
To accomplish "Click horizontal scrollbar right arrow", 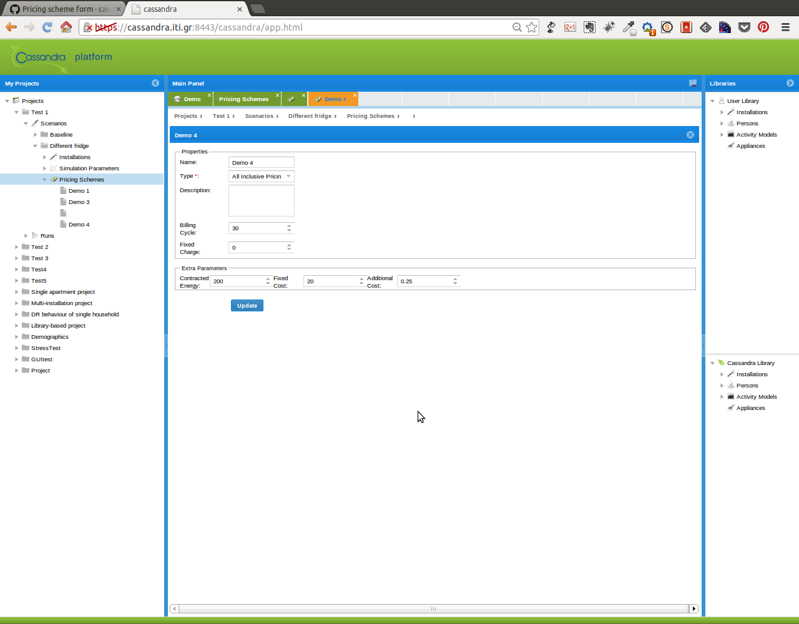I will pos(694,608).
